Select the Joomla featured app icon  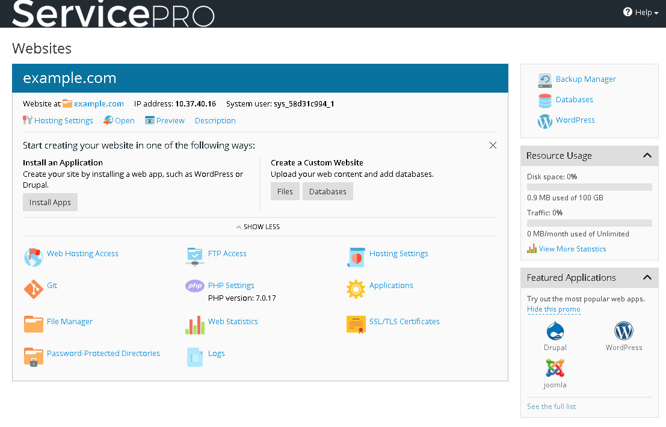[x=555, y=367]
